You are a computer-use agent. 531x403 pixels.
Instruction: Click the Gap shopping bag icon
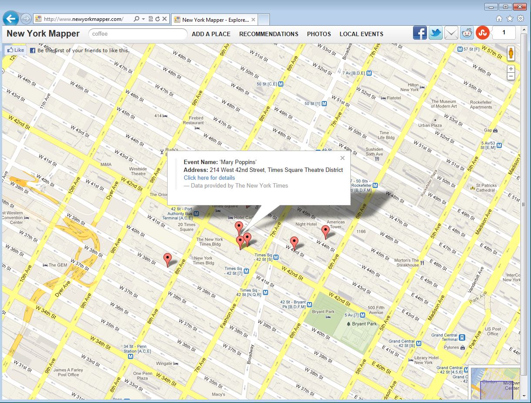pos(495,130)
